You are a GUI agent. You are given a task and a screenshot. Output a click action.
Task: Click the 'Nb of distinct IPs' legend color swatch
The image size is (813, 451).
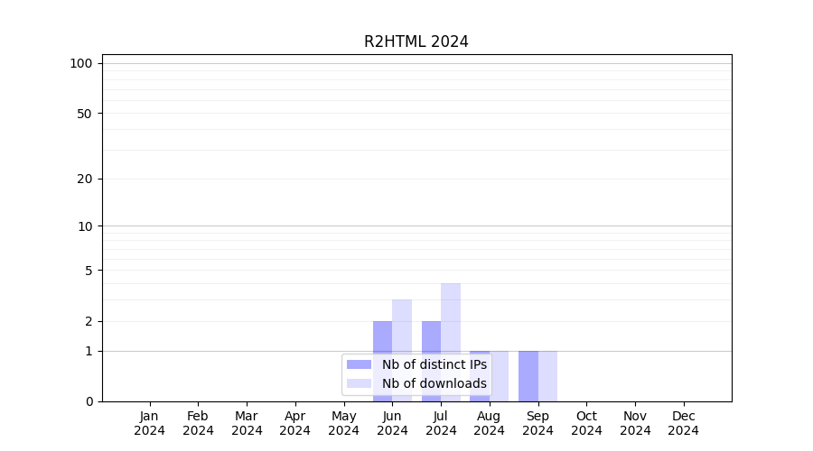359,364
